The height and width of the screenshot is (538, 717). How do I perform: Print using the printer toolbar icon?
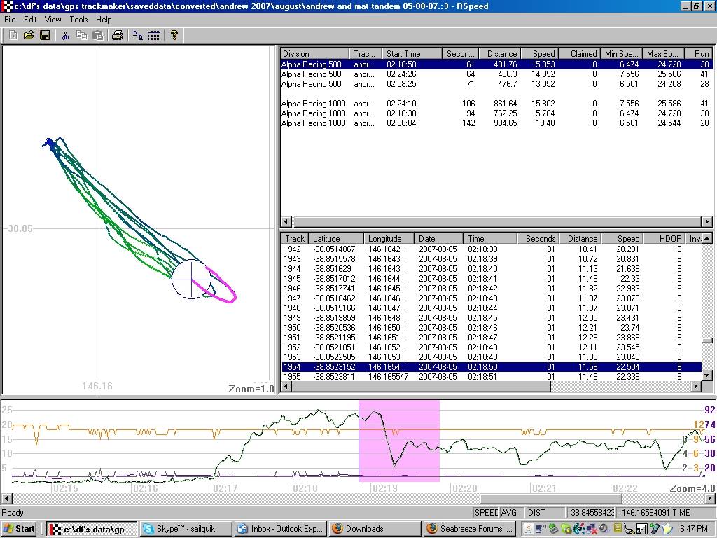[x=117, y=35]
